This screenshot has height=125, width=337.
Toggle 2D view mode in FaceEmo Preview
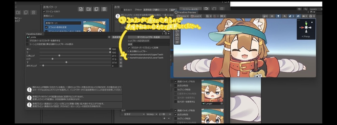tap(272, 16)
